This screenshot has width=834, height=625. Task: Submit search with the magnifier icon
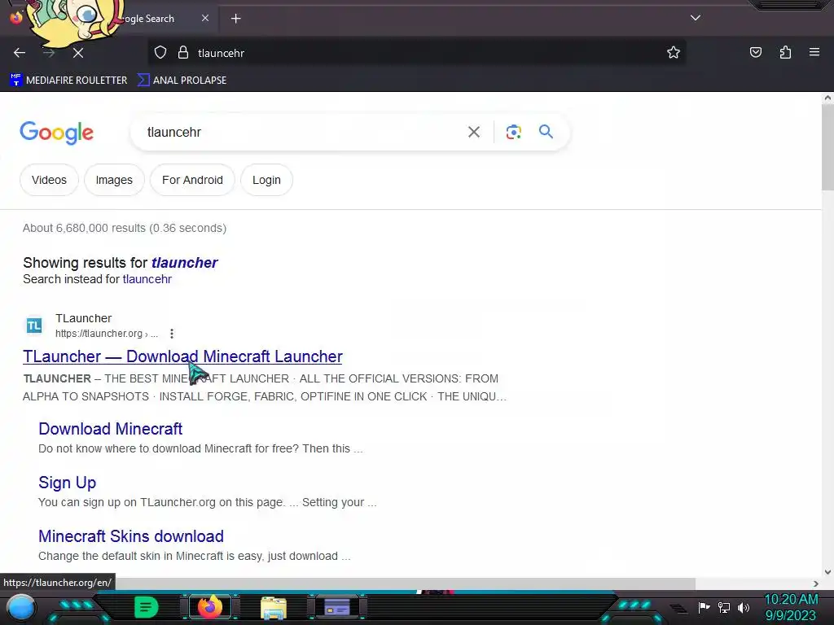[x=546, y=131]
